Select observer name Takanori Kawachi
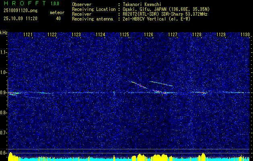 (142, 4)
